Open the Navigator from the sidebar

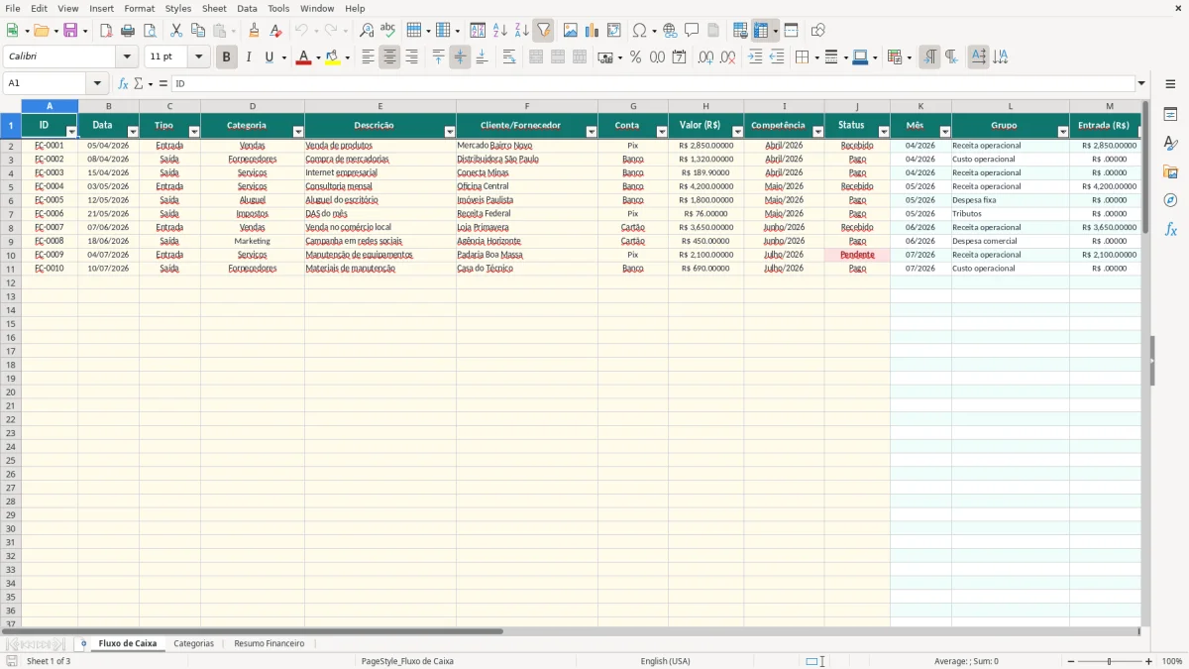coord(1170,200)
